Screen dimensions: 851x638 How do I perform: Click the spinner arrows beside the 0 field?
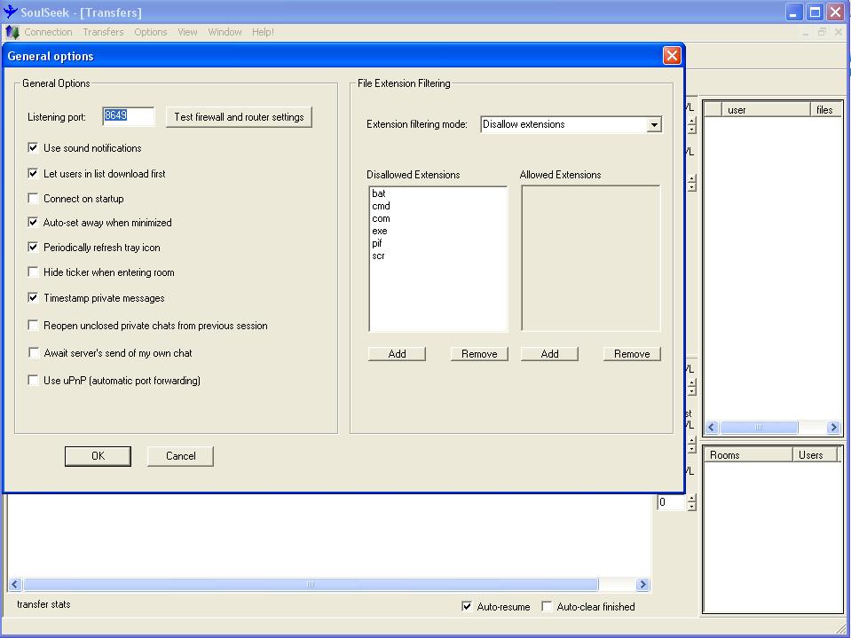(691, 503)
